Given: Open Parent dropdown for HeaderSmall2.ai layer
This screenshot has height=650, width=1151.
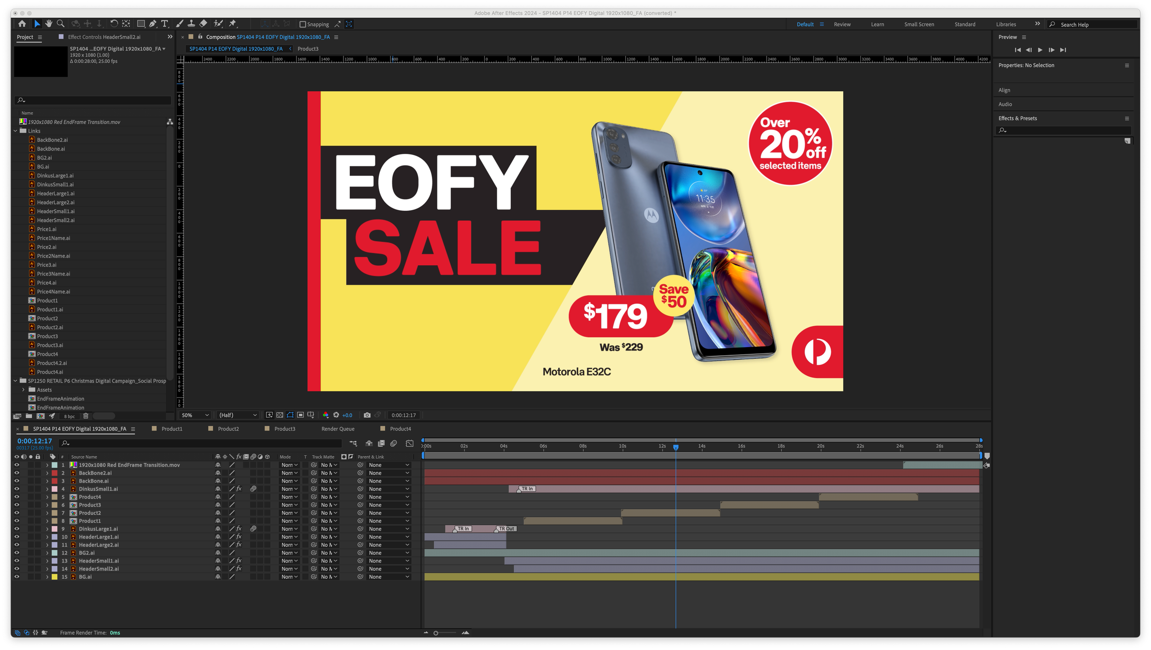Looking at the screenshot, I should [388, 569].
